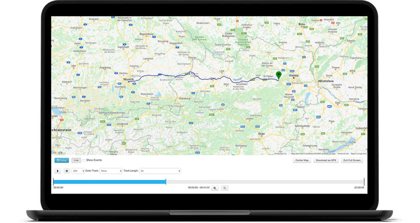Click the Brno label on the map
This screenshot has height=223, width=420.
[x=301, y=25]
